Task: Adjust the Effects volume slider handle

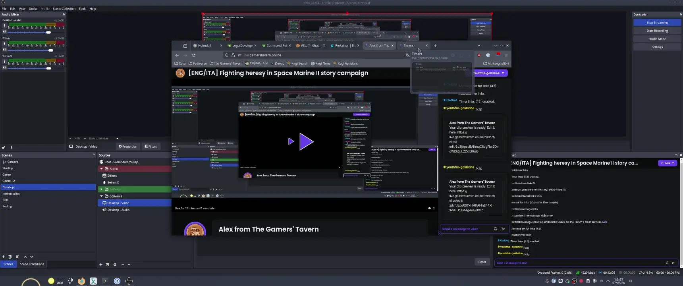Action: [x=50, y=50]
